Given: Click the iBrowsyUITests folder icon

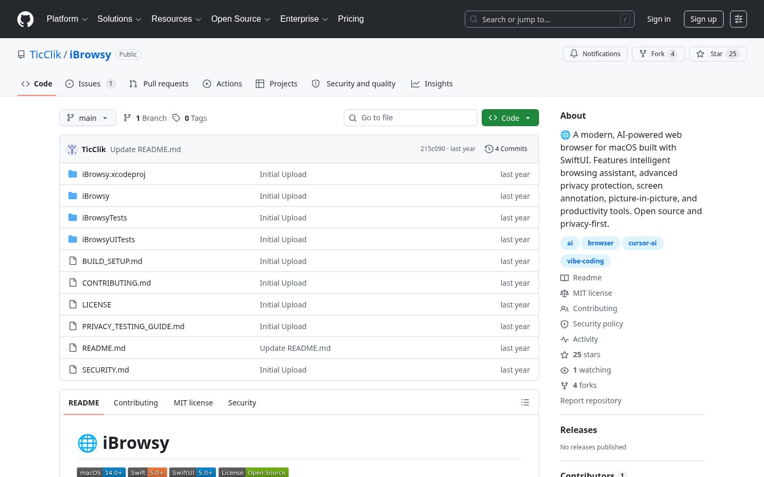Looking at the screenshot, I should tap(73, 239).
